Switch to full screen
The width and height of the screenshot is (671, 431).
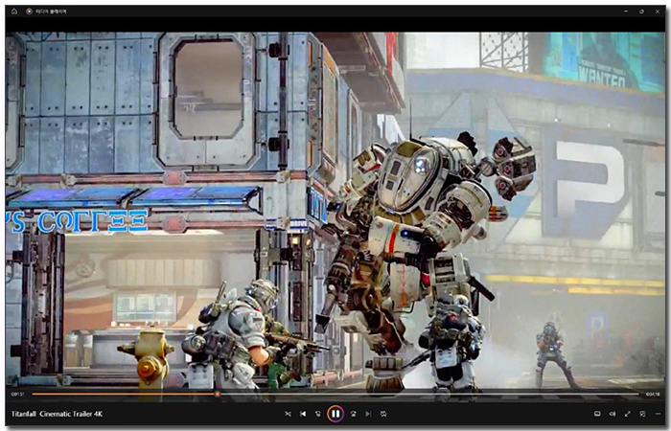pyautogui.click(x=627, y=414)
